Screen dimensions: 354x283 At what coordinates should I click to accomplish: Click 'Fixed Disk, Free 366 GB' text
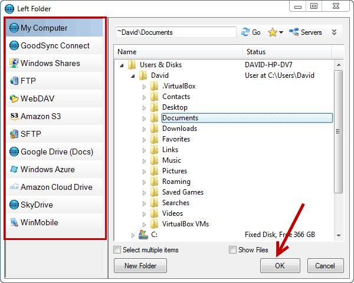click(x=280, y=235)
